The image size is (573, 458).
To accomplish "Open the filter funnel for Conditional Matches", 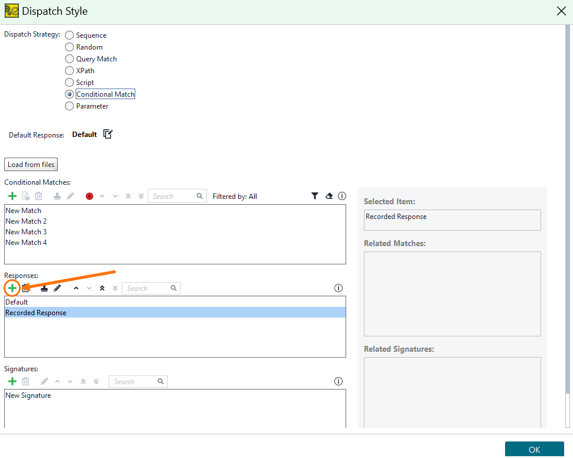I will tap(315, 197).
